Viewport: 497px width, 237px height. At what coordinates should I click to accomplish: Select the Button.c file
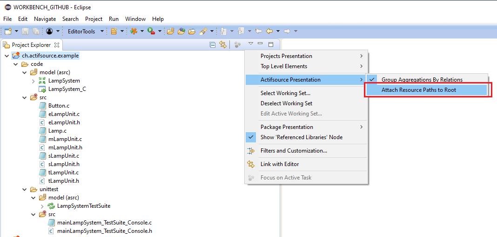59,106
